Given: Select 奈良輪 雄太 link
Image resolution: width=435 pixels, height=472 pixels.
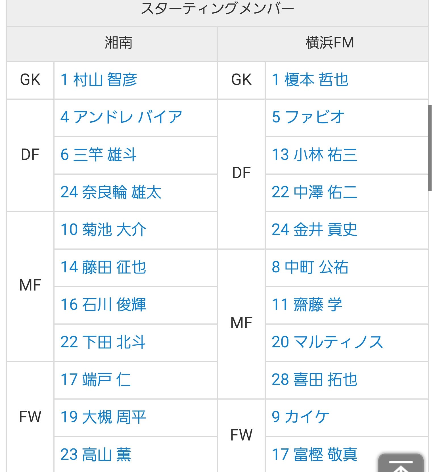Looking at the screenshot, I should (111, 192).
